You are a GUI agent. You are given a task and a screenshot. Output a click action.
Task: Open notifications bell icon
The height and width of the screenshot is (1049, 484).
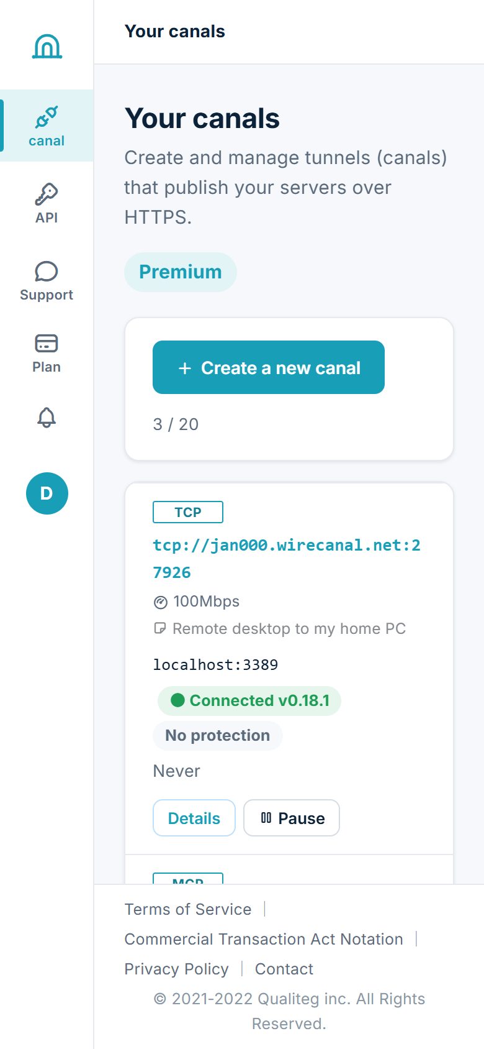pyautogui.click(x=47, y=418)
